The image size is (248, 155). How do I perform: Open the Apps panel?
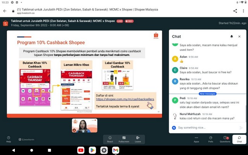pyautogui.click(x=196, y=139)
